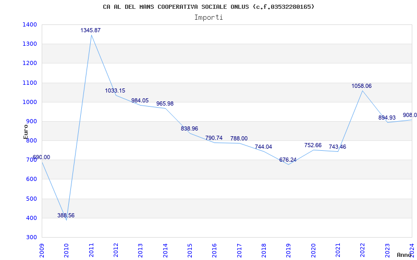Click the 984.05 data label
Image resolution: width=417 pixels, height=260 pixels.
tap(140, 100)
